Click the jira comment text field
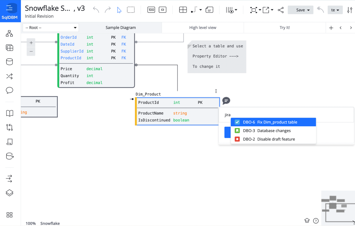355x226 pixels. tap(286, 115)
